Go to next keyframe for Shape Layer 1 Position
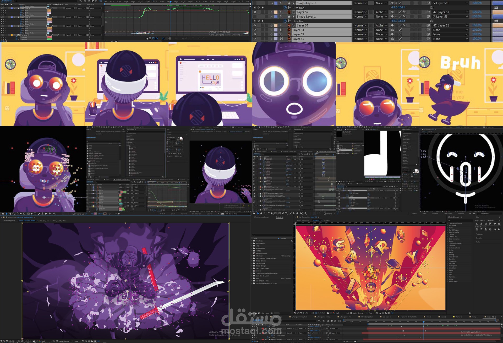503x343 pixels. coord(263,21)
